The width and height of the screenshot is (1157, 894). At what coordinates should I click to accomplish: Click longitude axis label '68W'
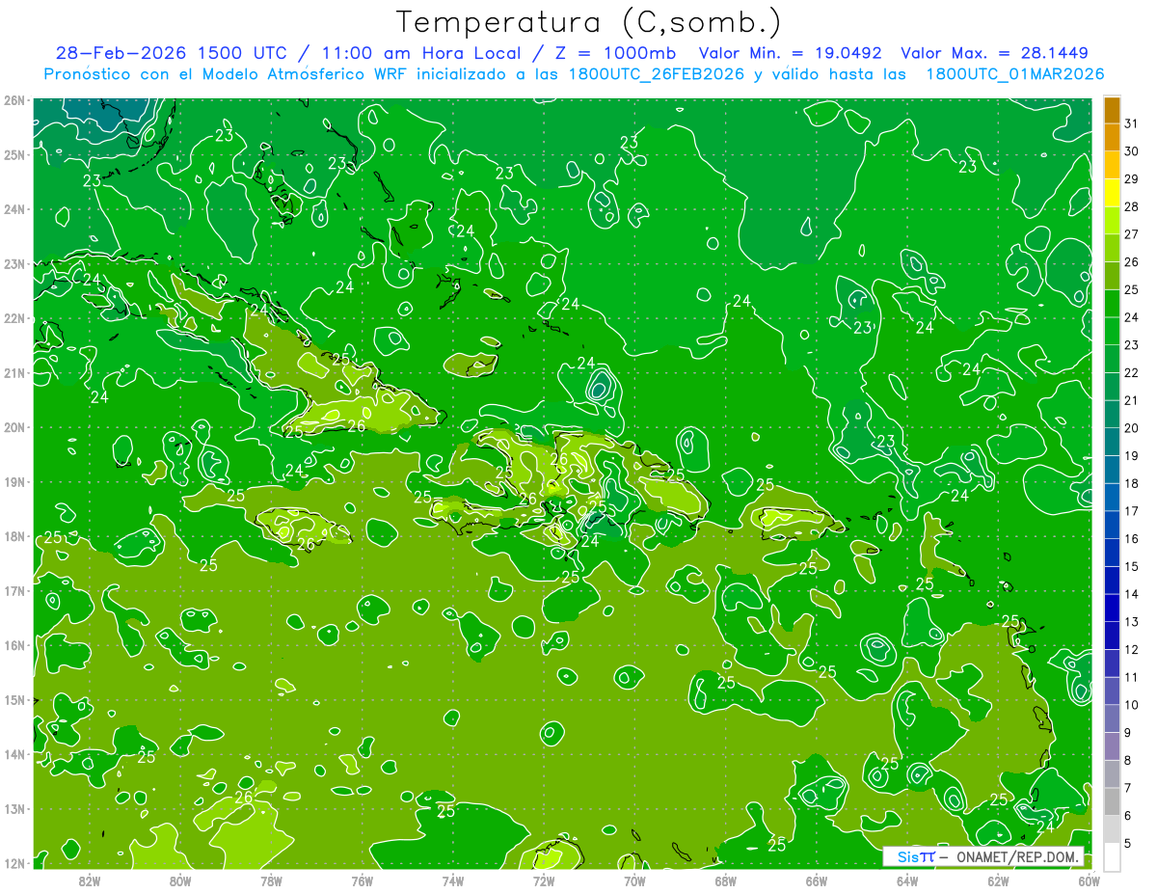725,880
